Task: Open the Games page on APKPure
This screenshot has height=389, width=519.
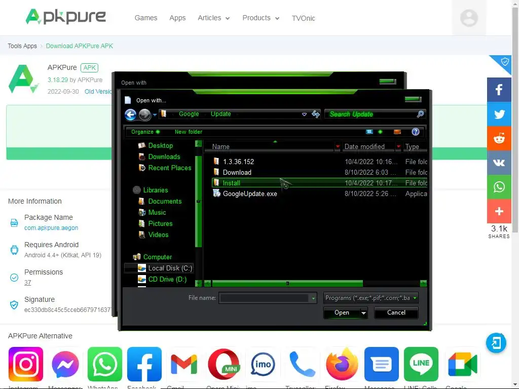Action: (145, 18)
